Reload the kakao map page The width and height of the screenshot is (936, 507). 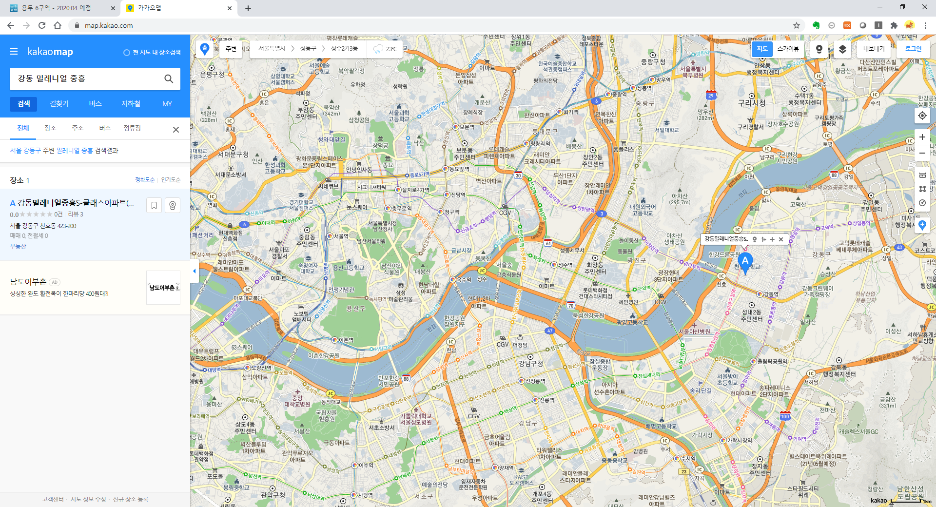[x=42, y=25]
